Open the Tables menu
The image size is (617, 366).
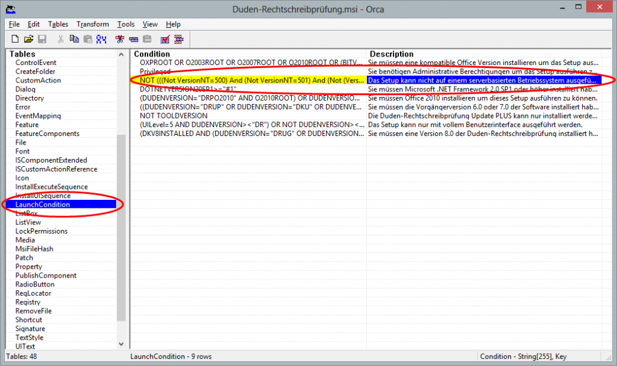pyautogui.click(x=58, y=24)
